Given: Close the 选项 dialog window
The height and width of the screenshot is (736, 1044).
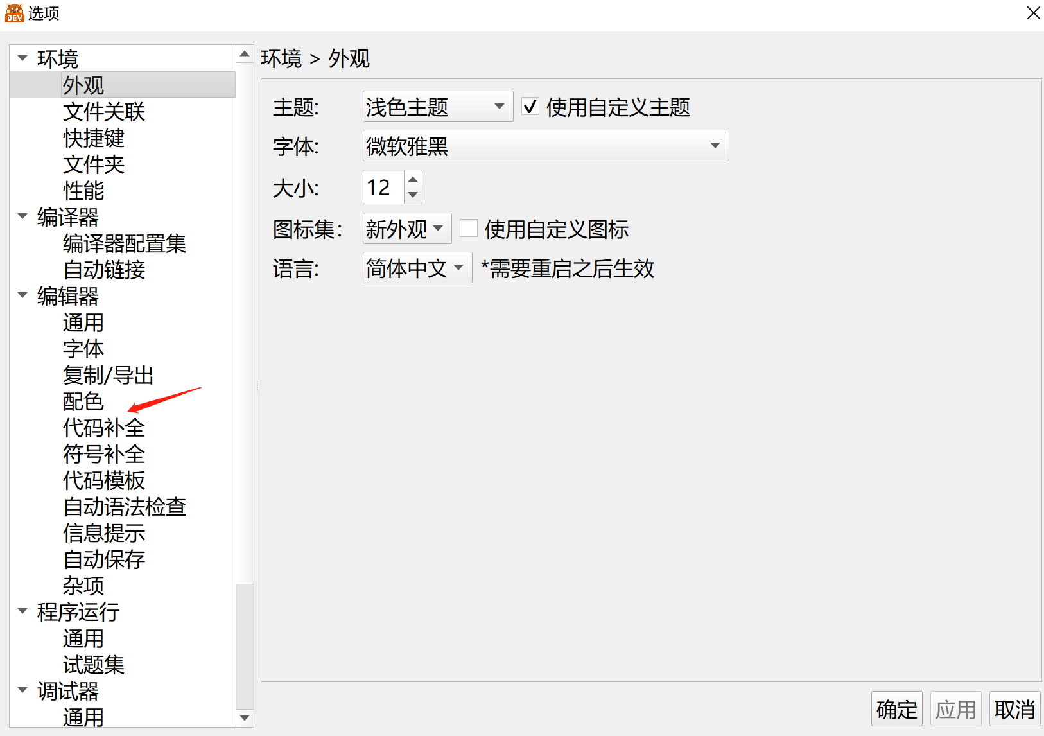Looking at the screenshot, I should click(x=1033, y=13).
